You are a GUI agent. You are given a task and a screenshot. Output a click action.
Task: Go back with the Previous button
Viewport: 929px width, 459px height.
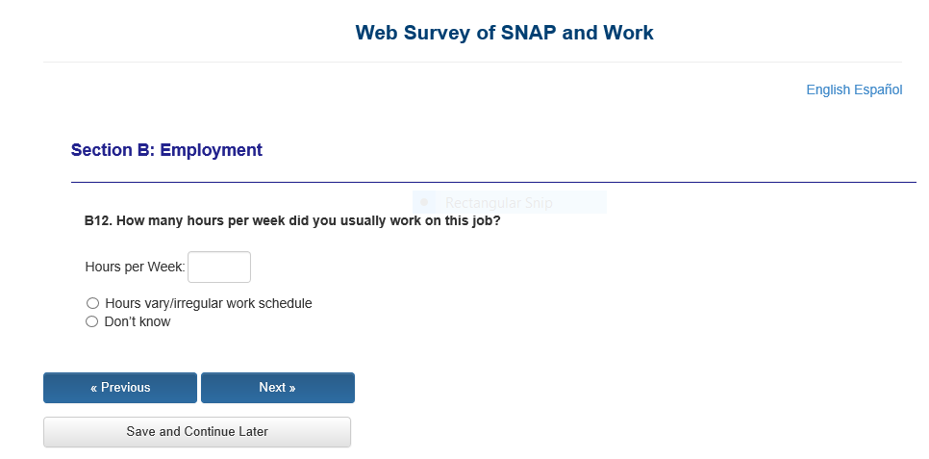pos(120,388)
